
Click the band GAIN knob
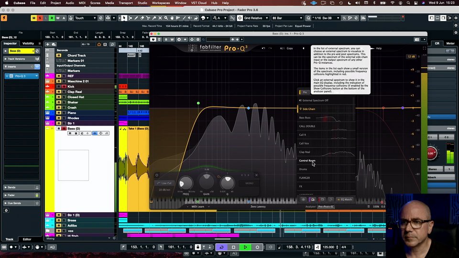click(x=207, y=182)
